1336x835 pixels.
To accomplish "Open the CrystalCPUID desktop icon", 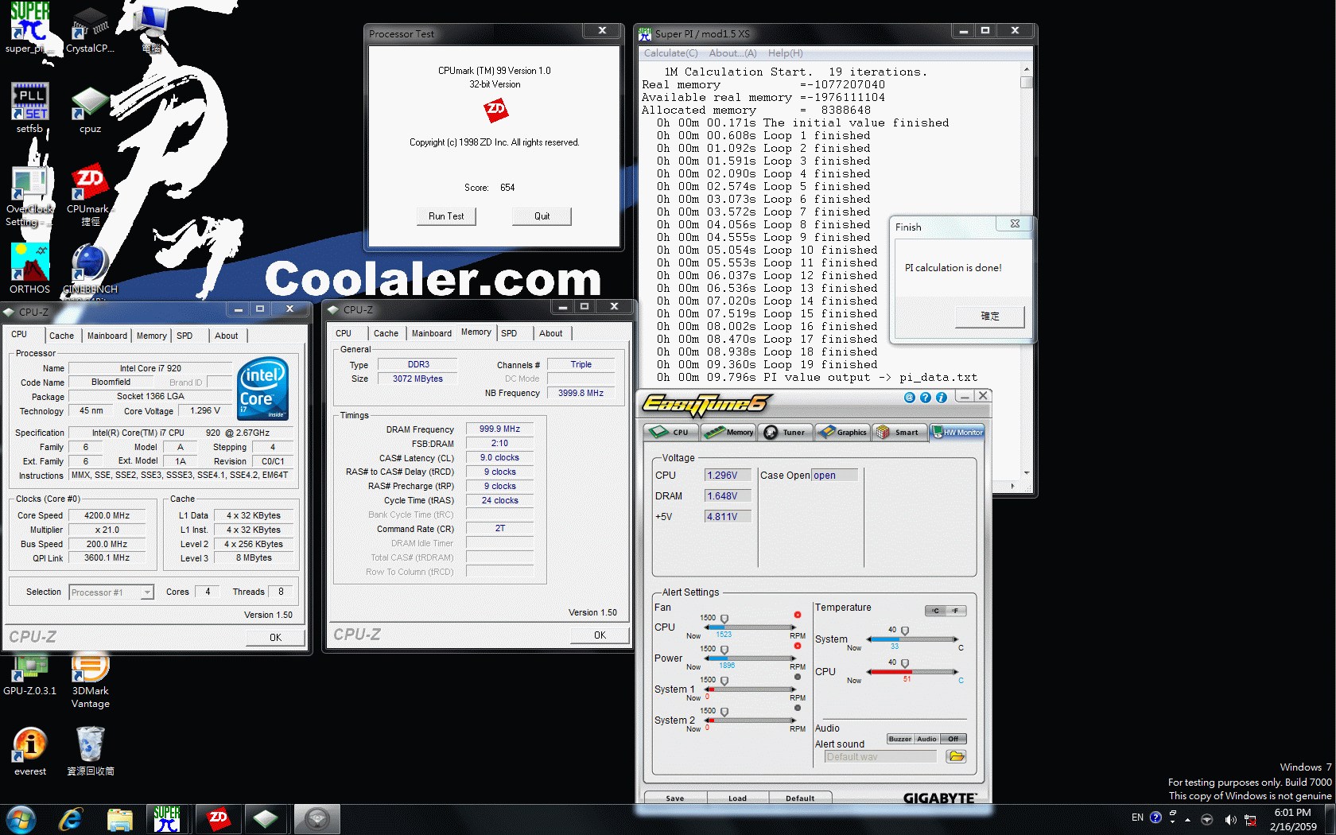I will [90, 29].
